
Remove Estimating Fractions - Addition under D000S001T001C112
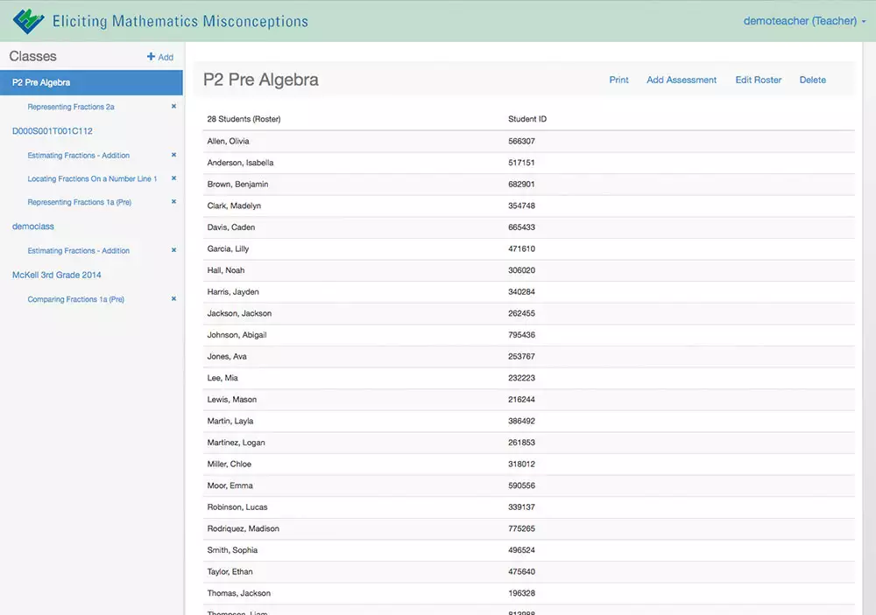173,155
